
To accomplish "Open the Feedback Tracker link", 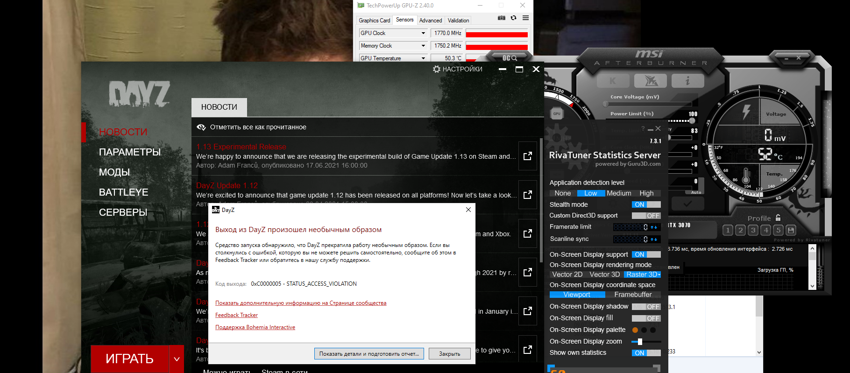I will click(236, 315).
